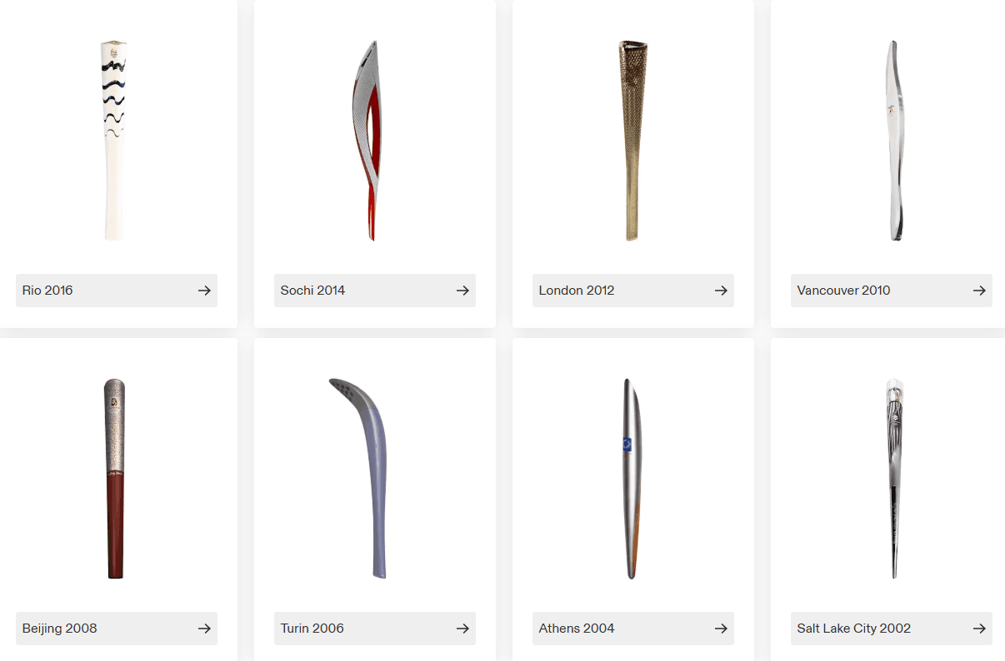The width and height of the screenshot is (1005, 661).
Task: Select the Beijing 2008 torch image
Action: (x=115, y=479)
